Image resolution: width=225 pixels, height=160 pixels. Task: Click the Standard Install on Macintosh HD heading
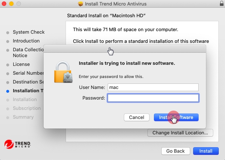pyautogui.click(x=106, y=15)
